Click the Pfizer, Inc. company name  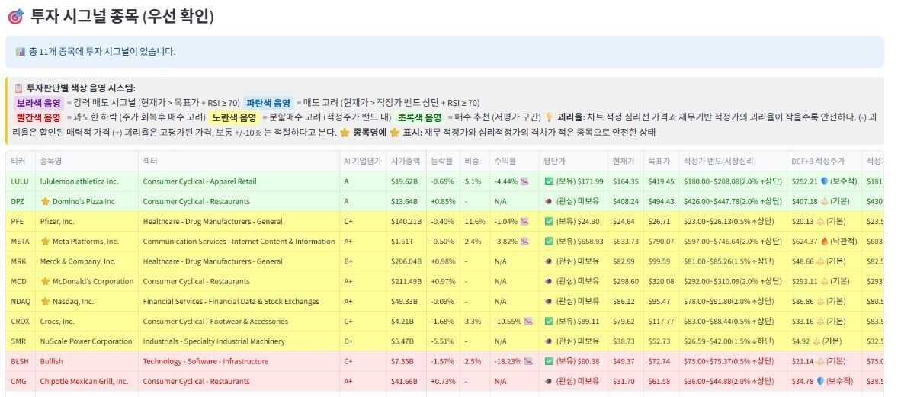click(x=57, y=222)
